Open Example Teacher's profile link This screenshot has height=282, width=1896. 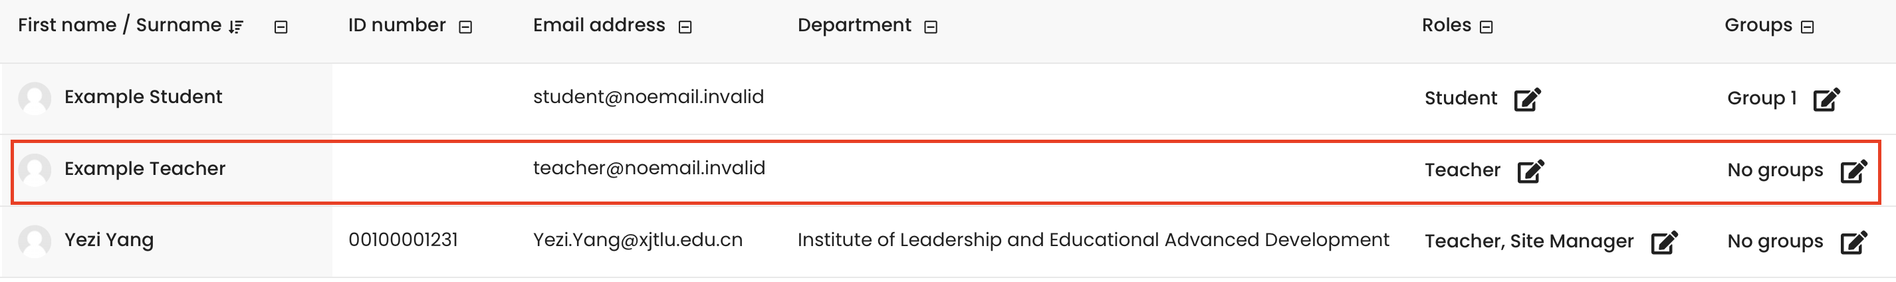coord(145,169)
